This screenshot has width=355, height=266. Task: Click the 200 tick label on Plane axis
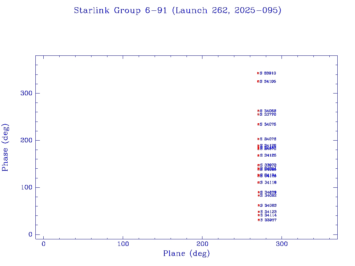(202, 244)
